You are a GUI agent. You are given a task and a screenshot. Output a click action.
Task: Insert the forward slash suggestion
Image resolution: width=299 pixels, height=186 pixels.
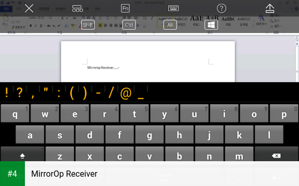pyautogui.click(x=111, y=92)
